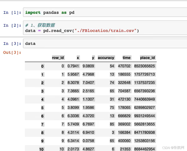Click x value 0.7941
The width and height of the screenshot is (187, 151).
coord(73,66)
